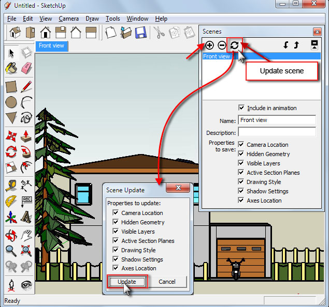Activate the Scale tool

tap(11, 167)
